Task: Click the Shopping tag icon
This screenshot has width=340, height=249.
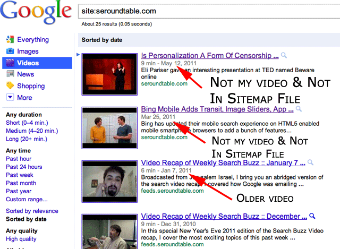Action: pos(10,85)
